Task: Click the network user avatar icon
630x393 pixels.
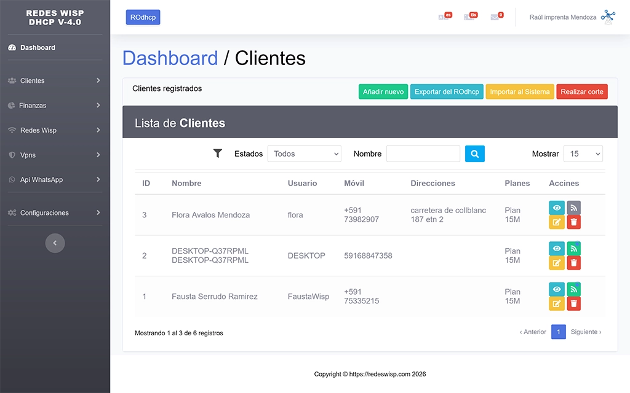Action: pyautogui.click(x=608, y=17)
